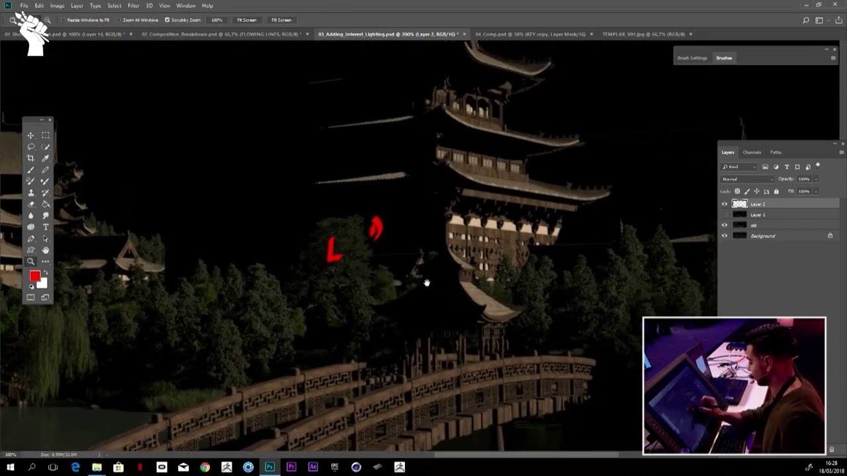
Task: Select the Clone Stamp tool
Action: 30,192
